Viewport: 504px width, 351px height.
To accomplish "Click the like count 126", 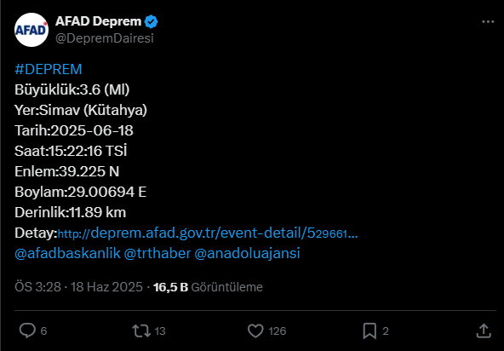I will click(x=277, y=331).
